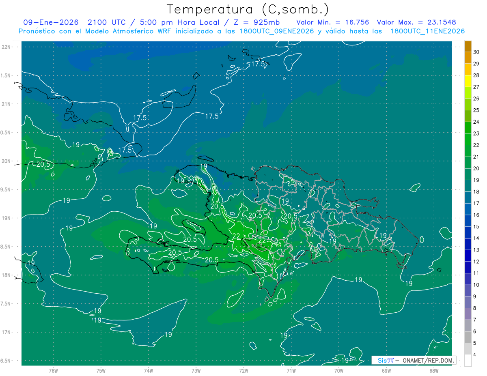This screenshot has width=487, height=376.
Task: Click the 72W longitude axis label
Action: pyautogui.click(x=243, y=371)
